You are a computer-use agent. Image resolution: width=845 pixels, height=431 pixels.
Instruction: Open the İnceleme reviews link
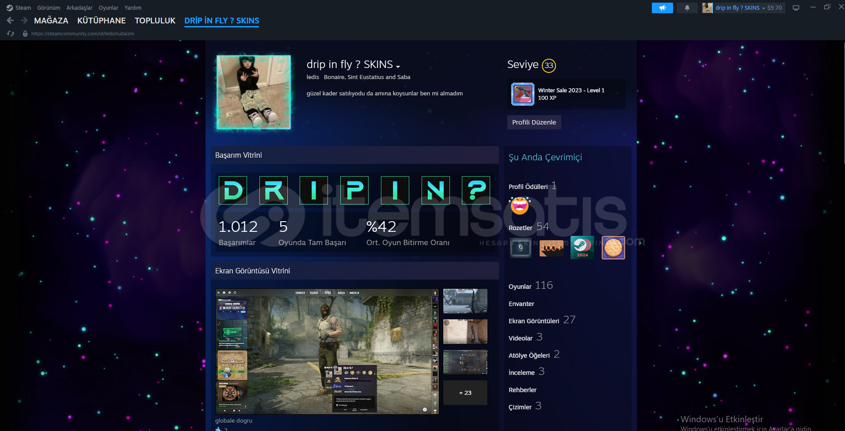coord(526,372)
